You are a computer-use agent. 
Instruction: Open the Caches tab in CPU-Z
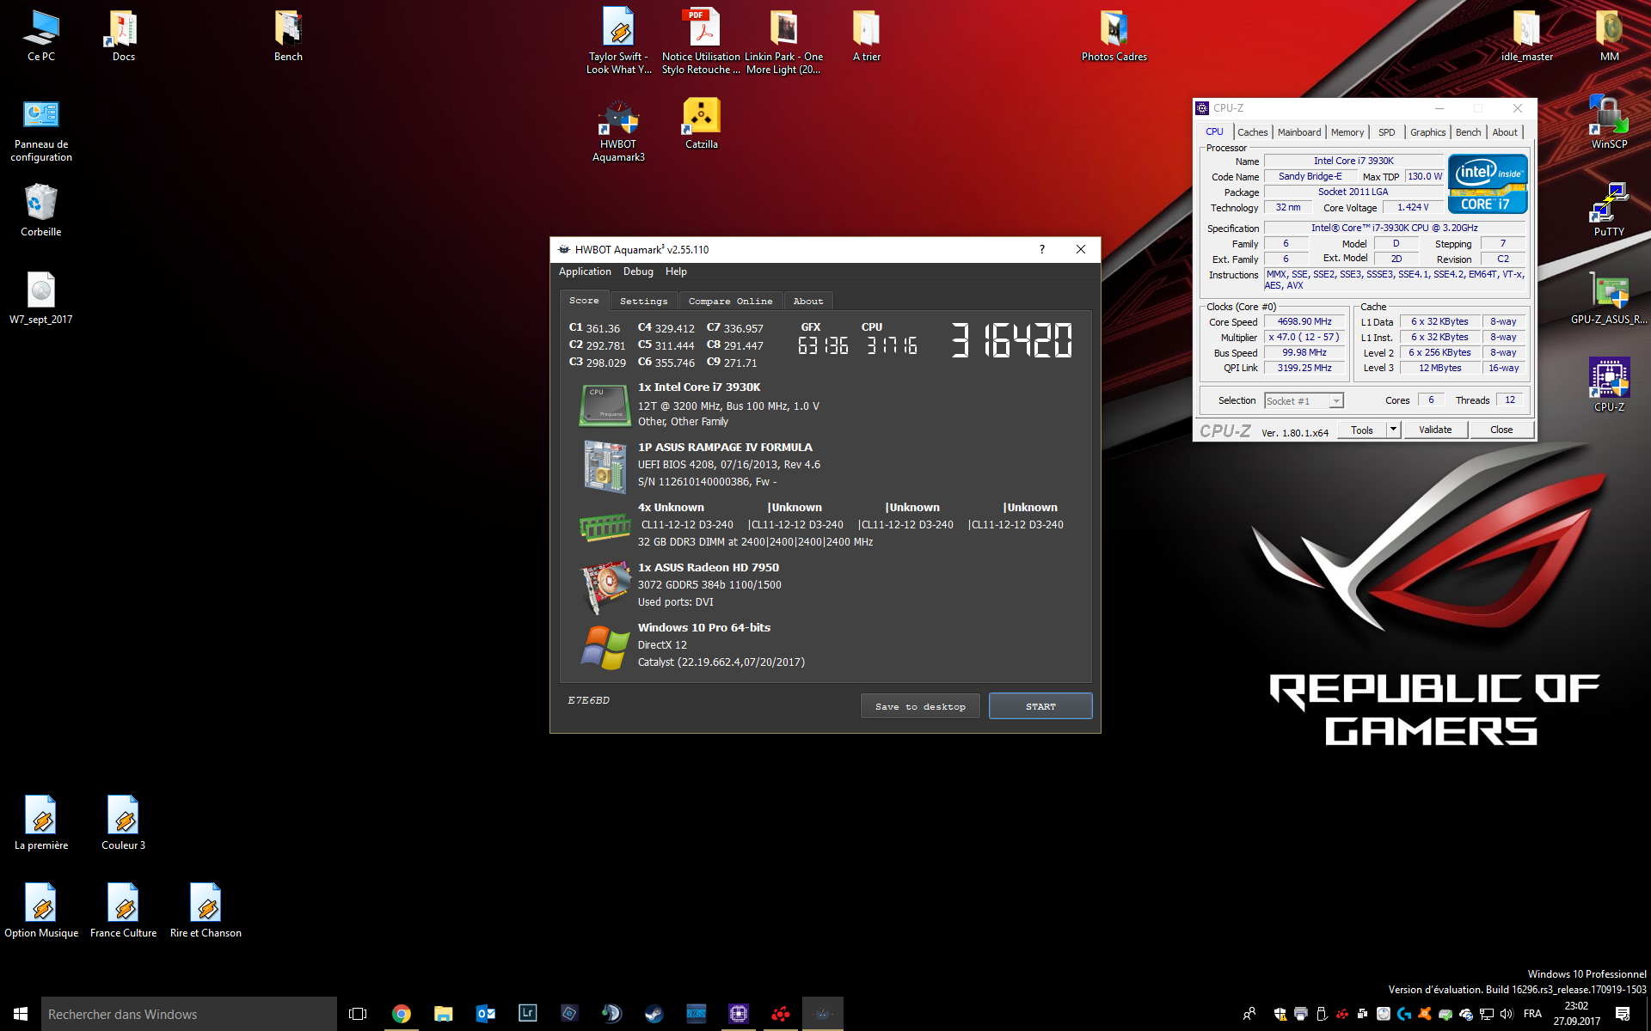1252,132
